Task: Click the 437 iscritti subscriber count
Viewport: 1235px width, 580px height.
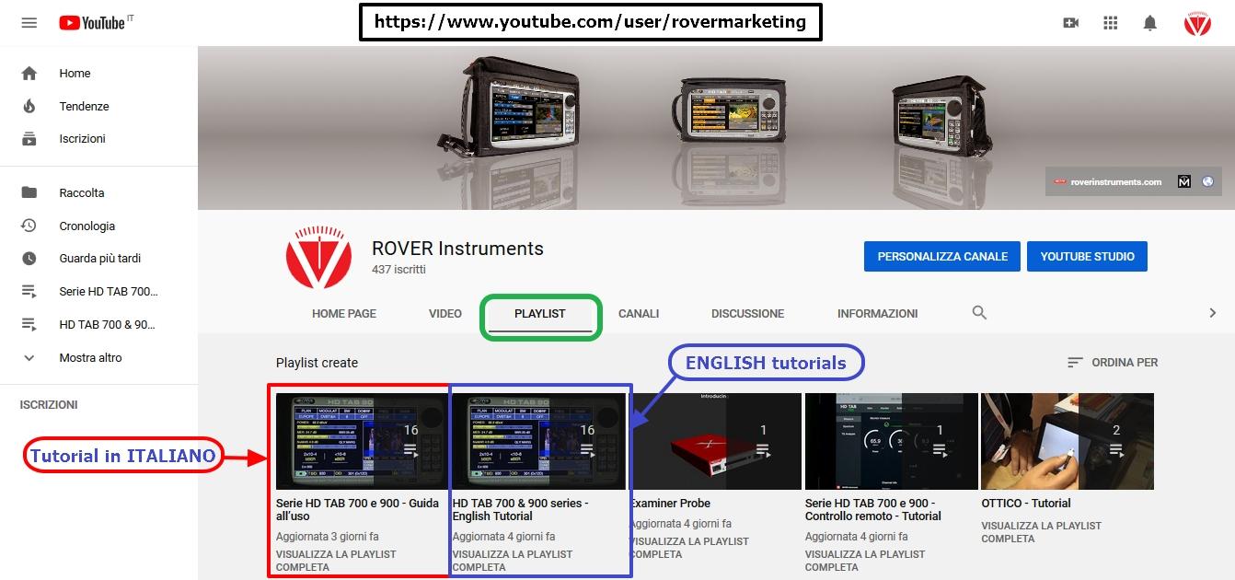Action: [x=398, y=270]
